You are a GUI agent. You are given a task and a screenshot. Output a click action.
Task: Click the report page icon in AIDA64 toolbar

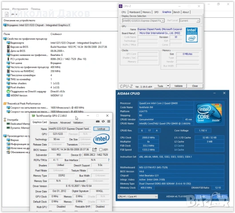point(7,14)
